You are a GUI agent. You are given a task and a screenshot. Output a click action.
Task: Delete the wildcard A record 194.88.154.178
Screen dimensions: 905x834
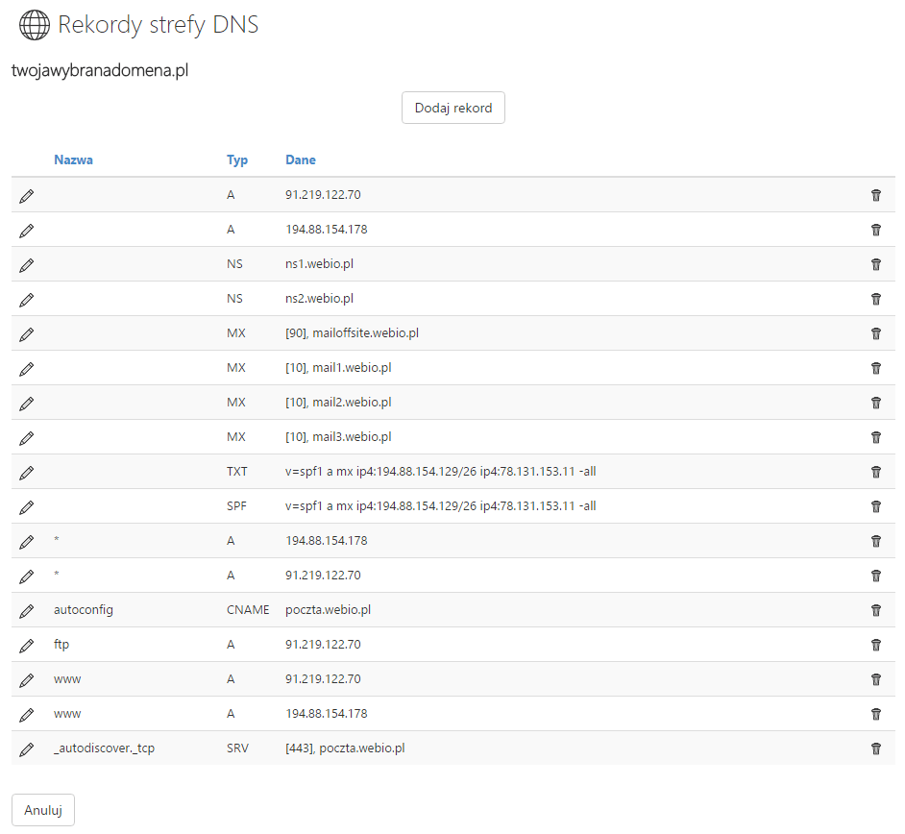[875, 541]
